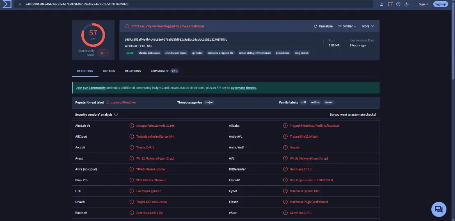Click the detect-debug-environment tag
Image resolution: width=455 pixels, height=221 pixels.
coord(255,53)
